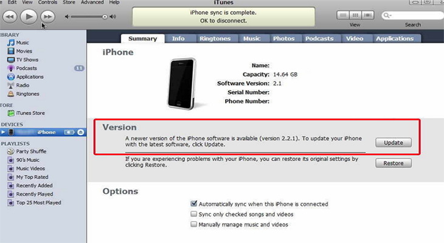
Task: Enable Manually manage music and videos
Action: tap(193, 224)
